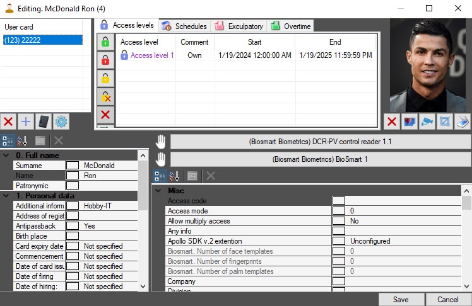Tick the box next to Company
472x306 pixels.
point(339,281)
